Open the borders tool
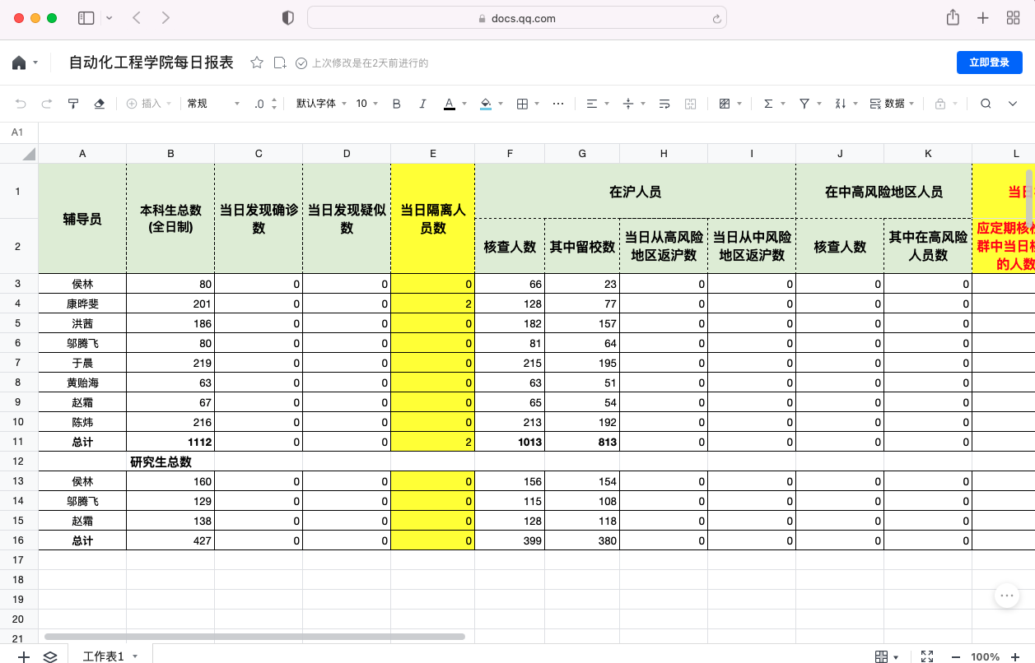The height and width of the screenshot is (663, 1035). click(522, 104)
